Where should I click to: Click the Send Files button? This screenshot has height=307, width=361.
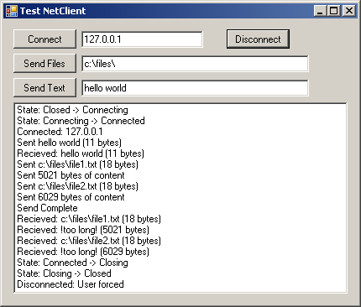coord(44,64)
